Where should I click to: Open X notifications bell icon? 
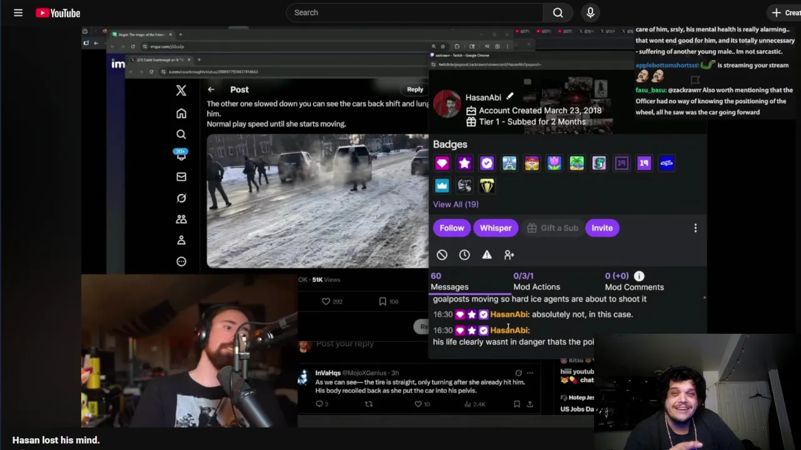point(181,156)
